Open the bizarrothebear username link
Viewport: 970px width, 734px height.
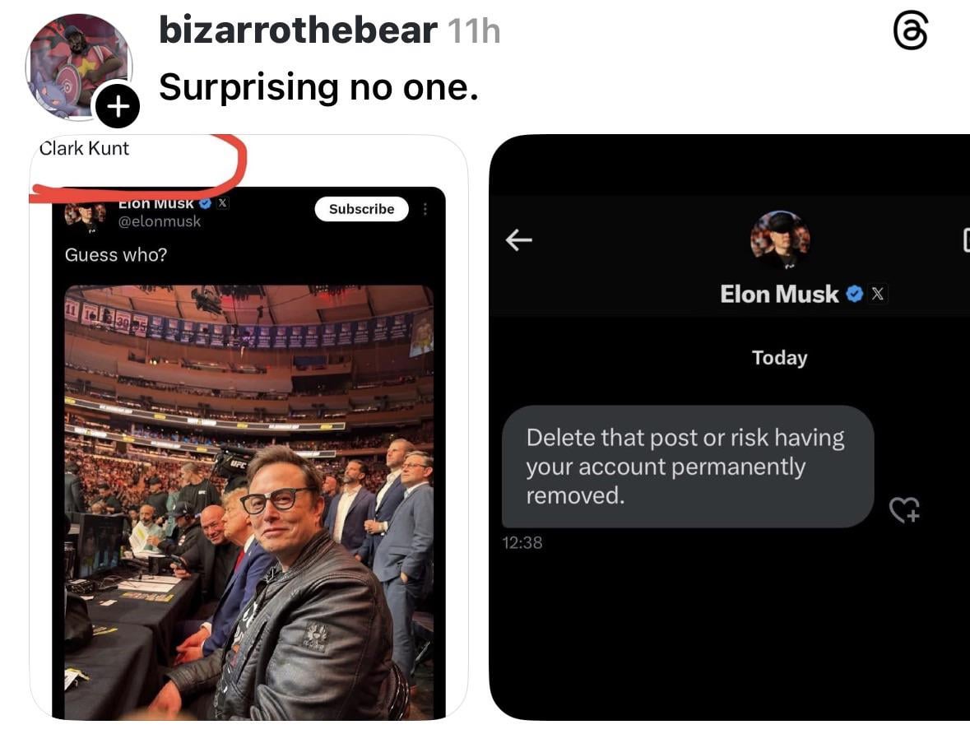point(298,30)
